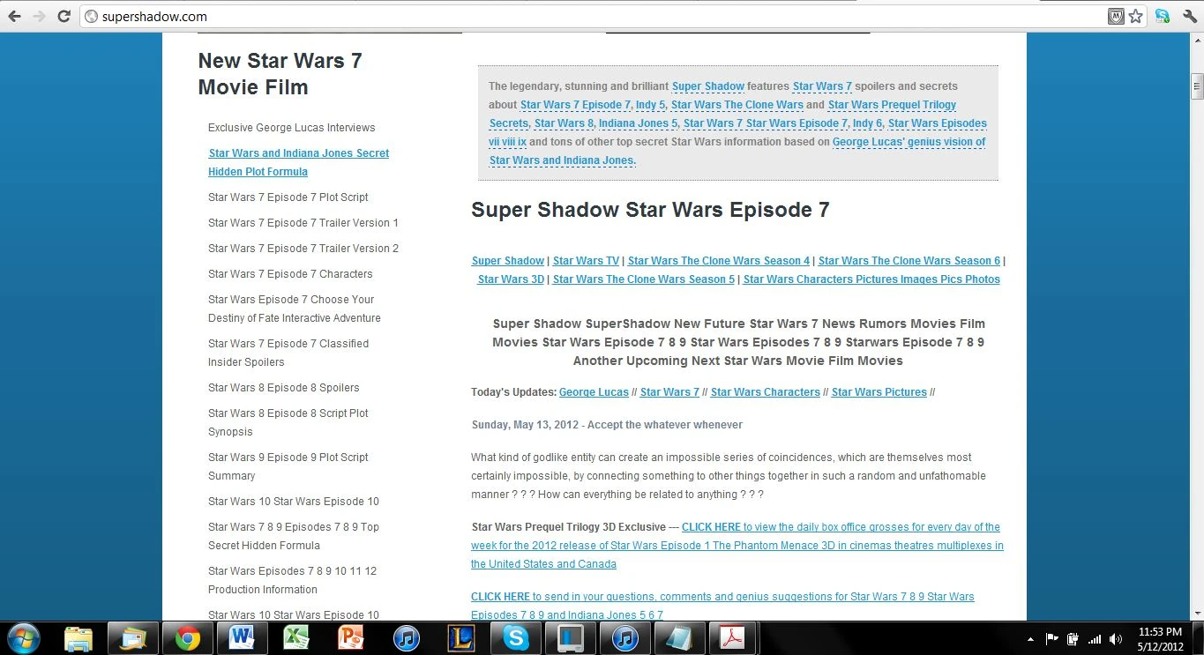Open the Indiana Jones 5 link

639,123
